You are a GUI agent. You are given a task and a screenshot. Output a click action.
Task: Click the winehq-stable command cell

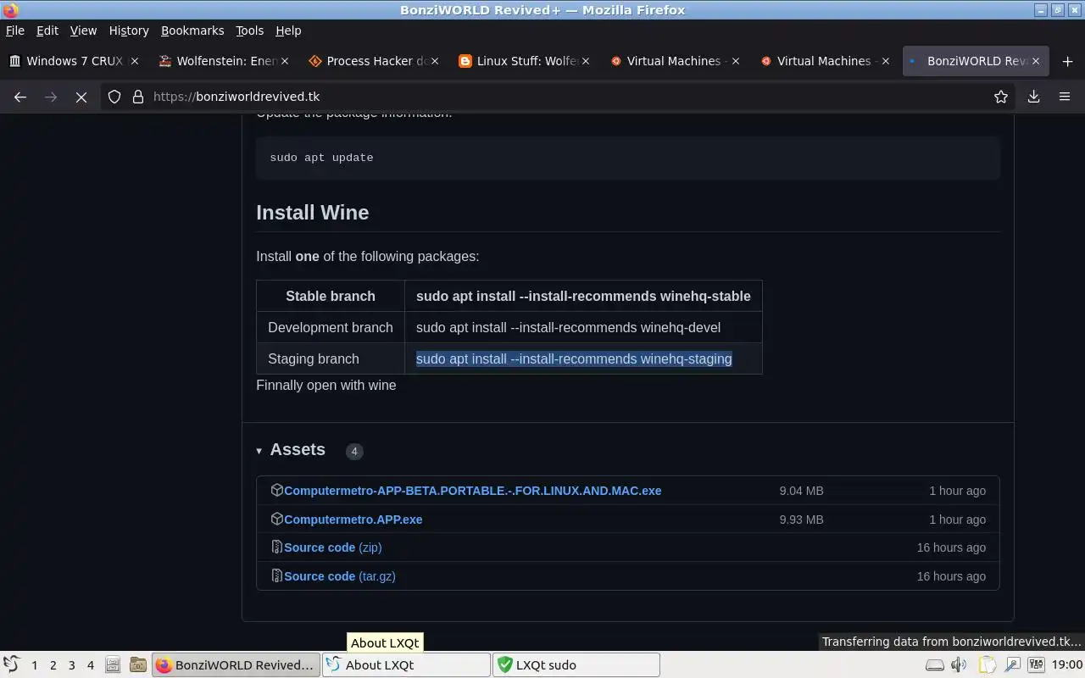point(583,296)
